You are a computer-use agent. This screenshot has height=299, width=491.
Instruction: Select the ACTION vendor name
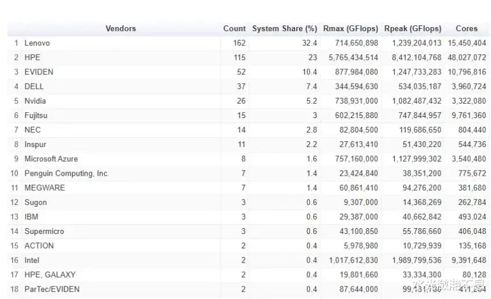[39, 245]
